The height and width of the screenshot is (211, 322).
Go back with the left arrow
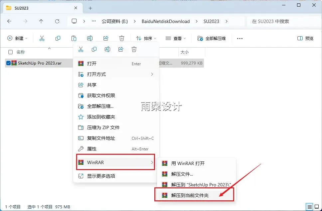pos(9,21)
